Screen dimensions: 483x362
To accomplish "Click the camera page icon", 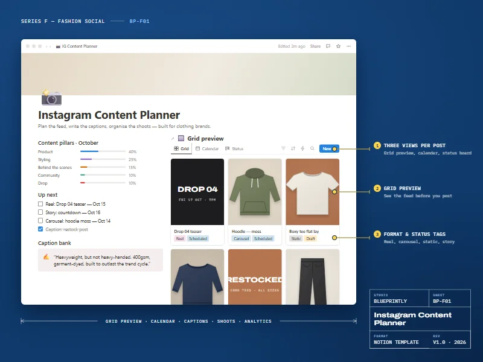I will 51,97.
